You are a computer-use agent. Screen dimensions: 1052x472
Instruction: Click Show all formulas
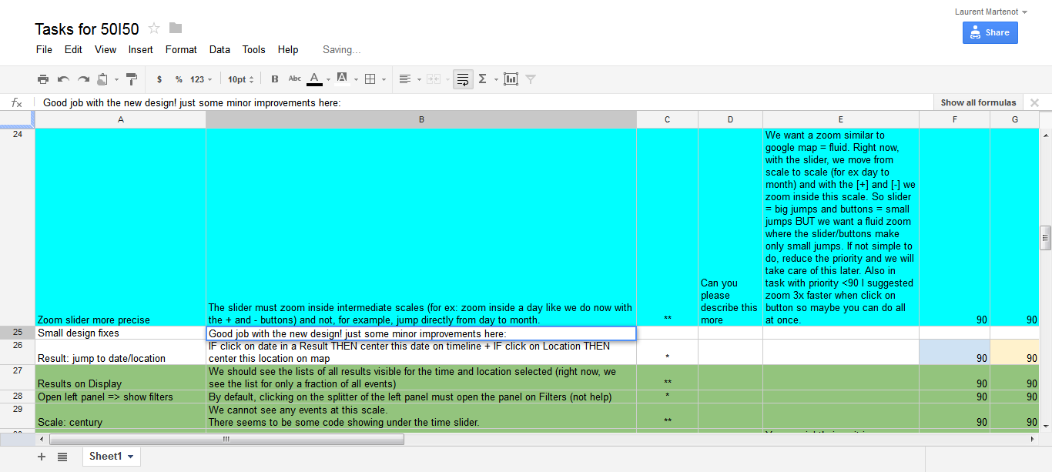[x=978, y=102]
